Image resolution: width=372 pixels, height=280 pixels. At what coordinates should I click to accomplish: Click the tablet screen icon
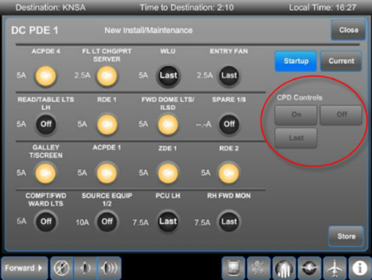point(233,268)
